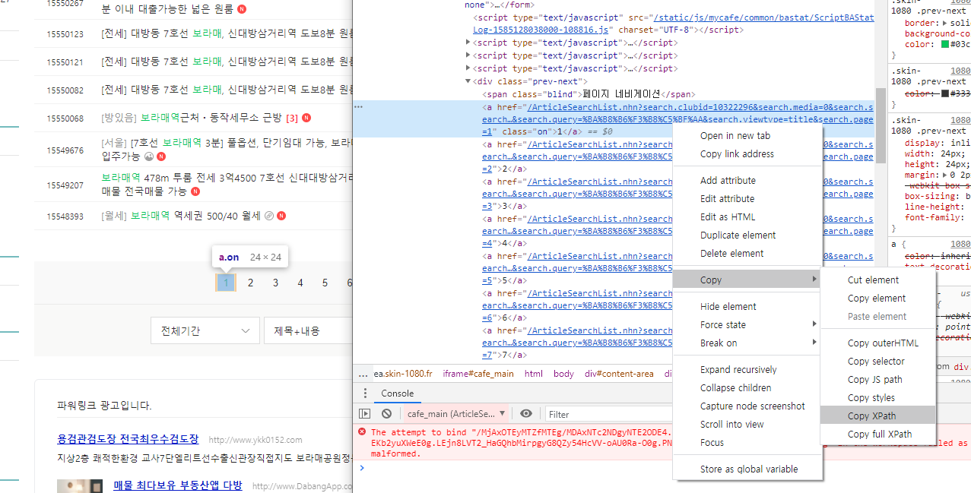The image size is (971, 493).
Task: Open the Force state submenu arrow
Action: (x=814, y=324)
